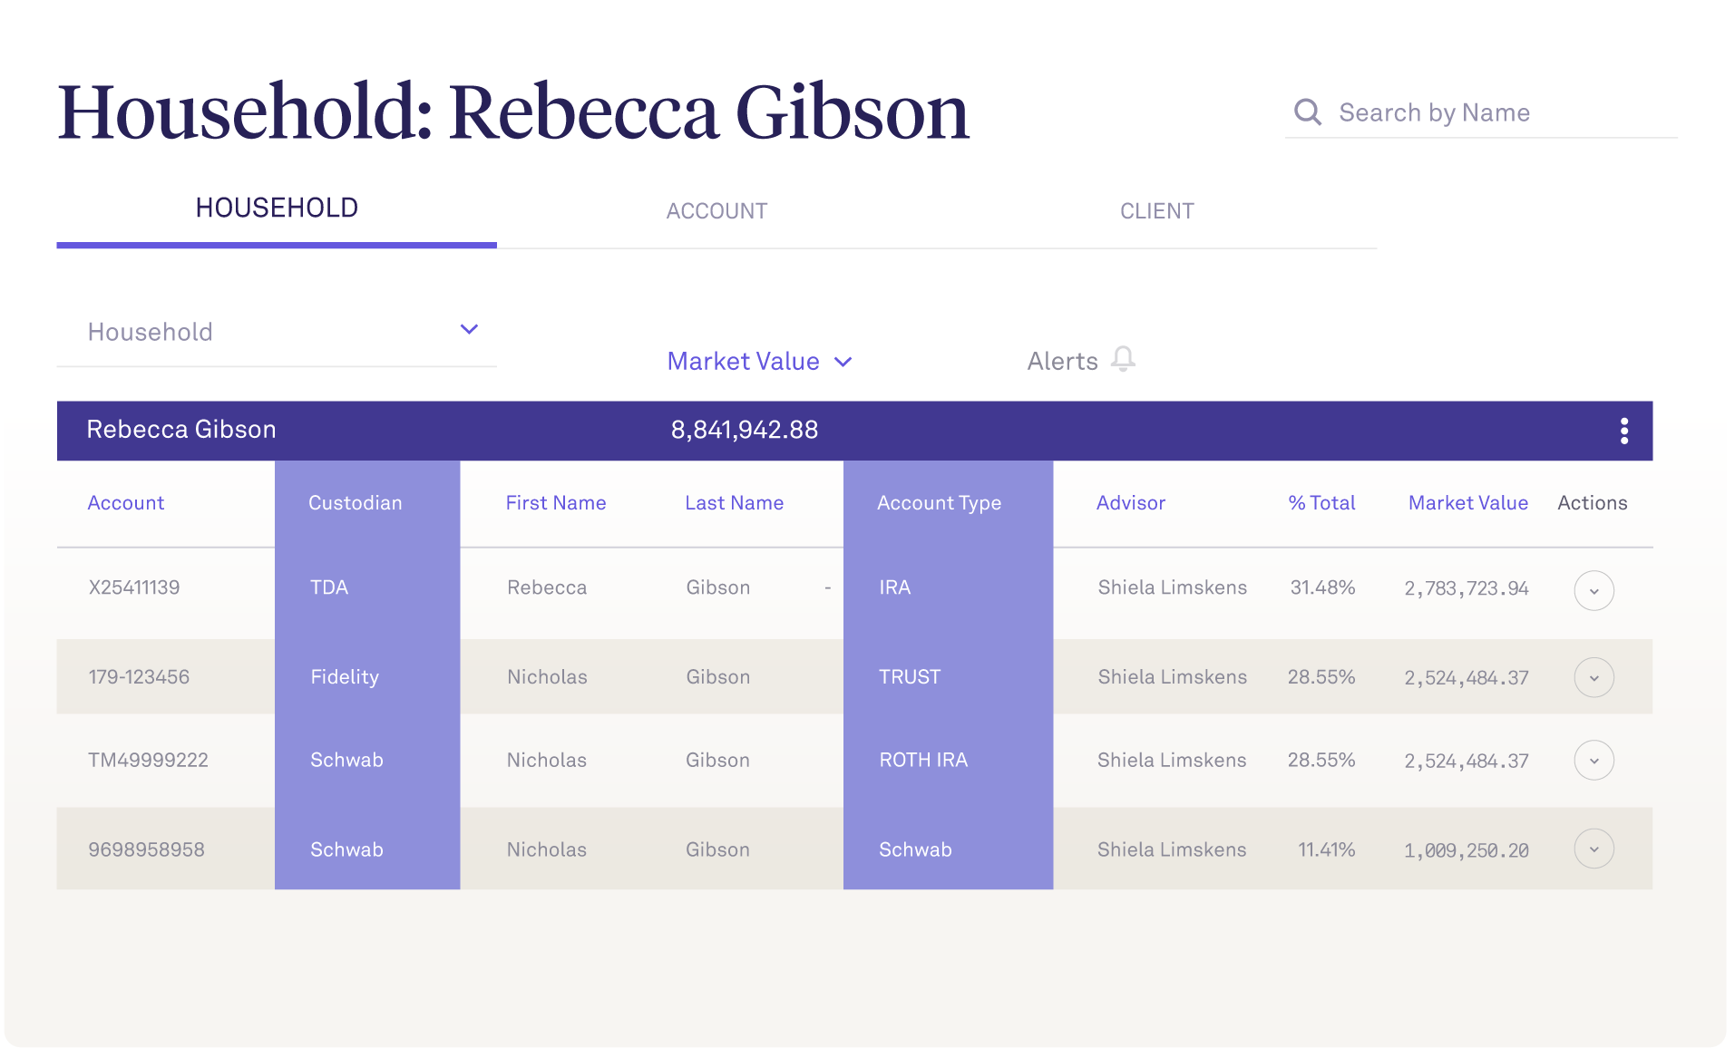Click the Advisor column header
This screenshot has height=1048, width=1735.
click(x=1130, y=503)
